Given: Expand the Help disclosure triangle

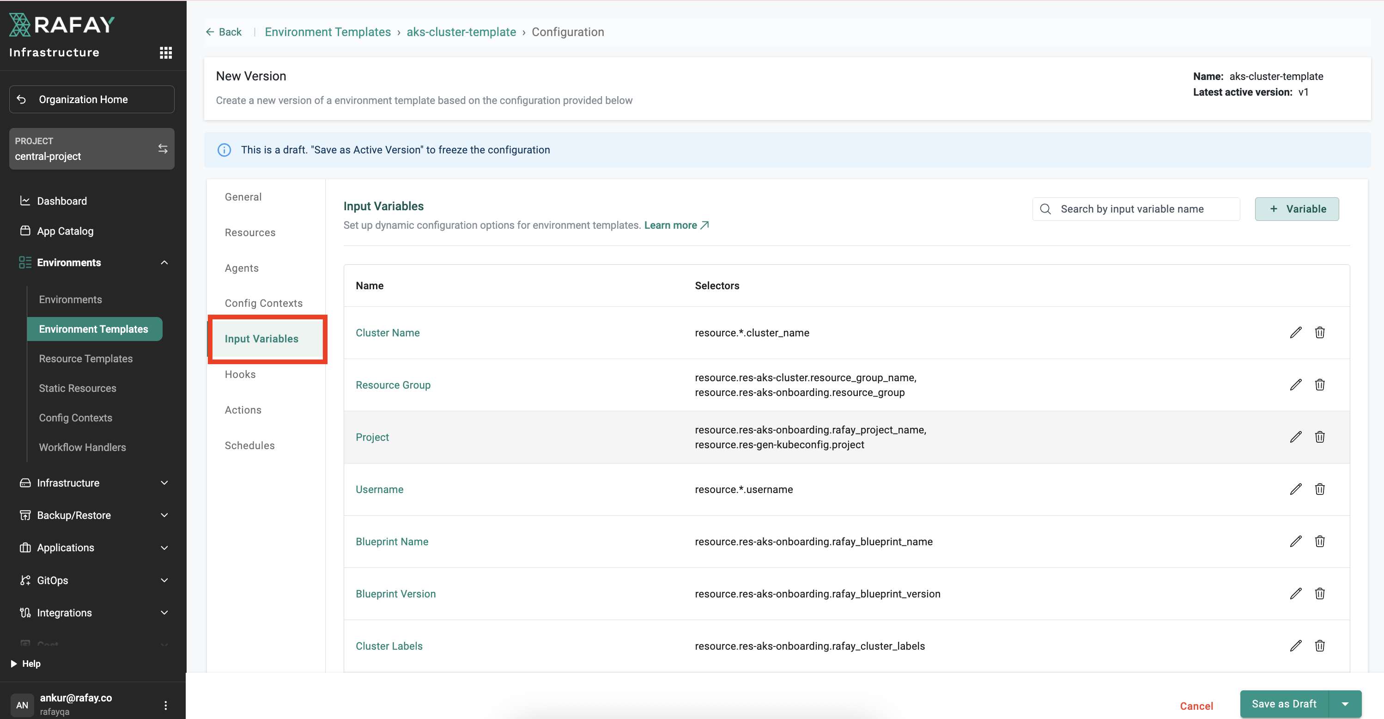Looking at the screenshot, I should coord(14,663).
